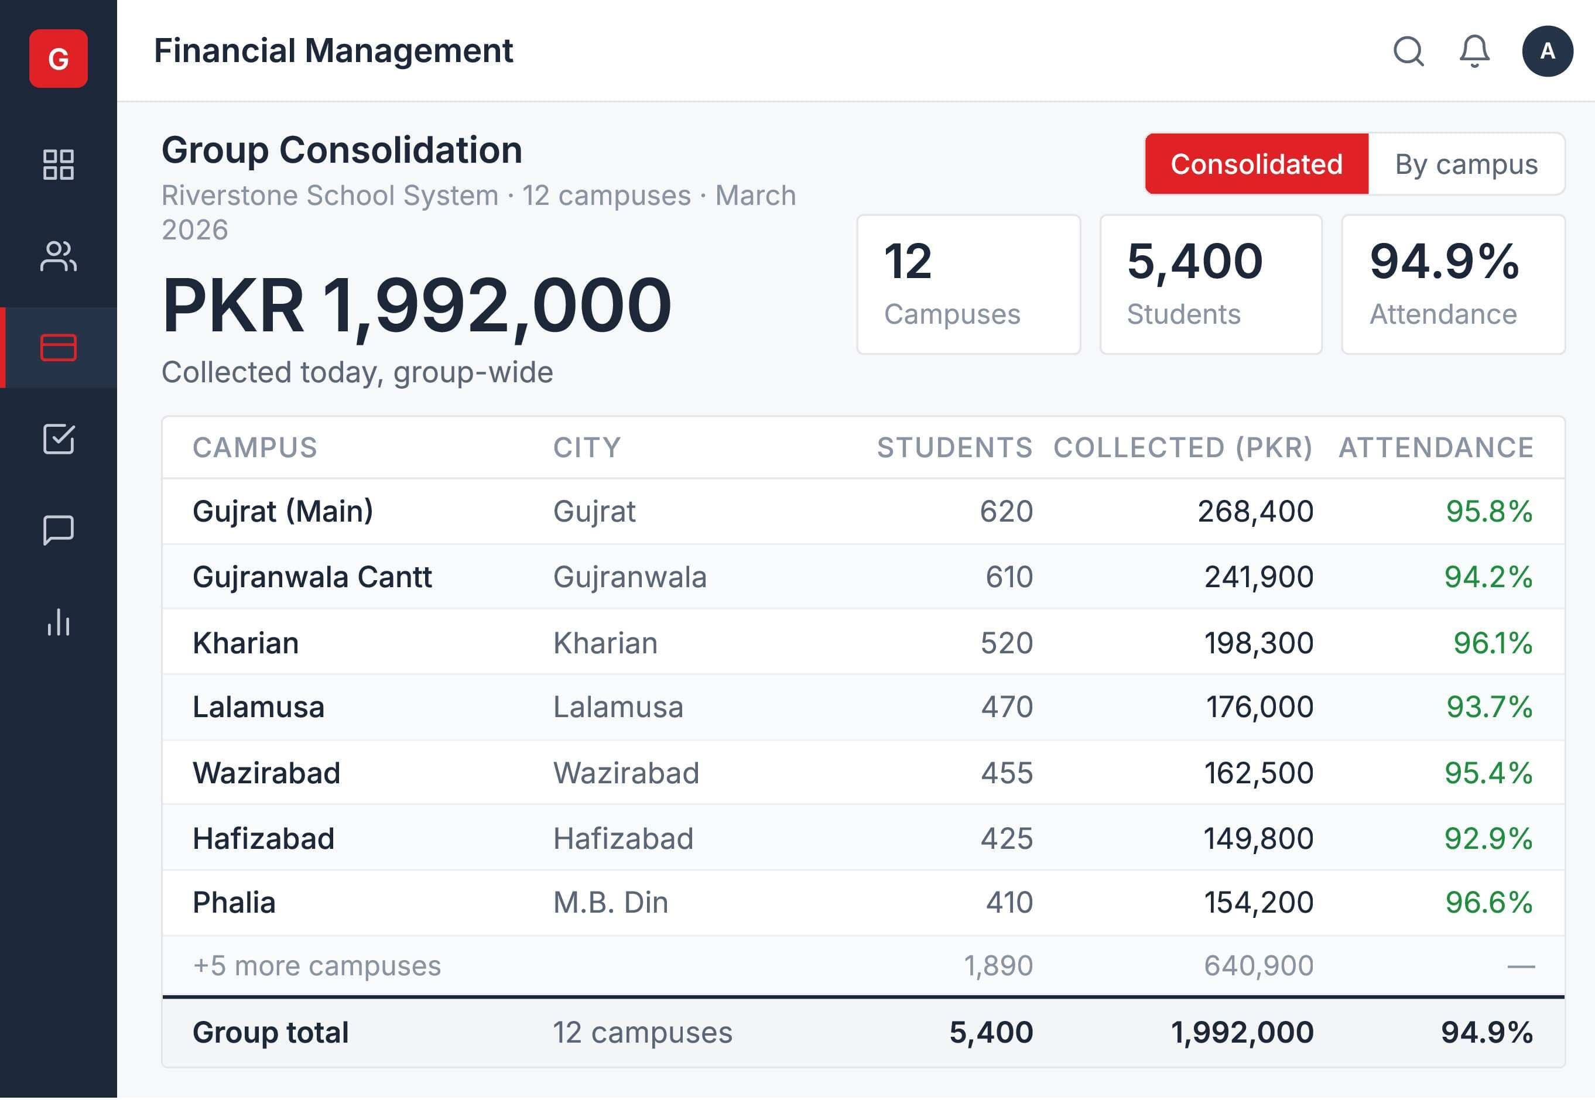Image resolution: width=1595 pixels, height=1100 pixels.
Task: Click the Group total row label
Action: pyautogui.click(x=270, y=1033)
